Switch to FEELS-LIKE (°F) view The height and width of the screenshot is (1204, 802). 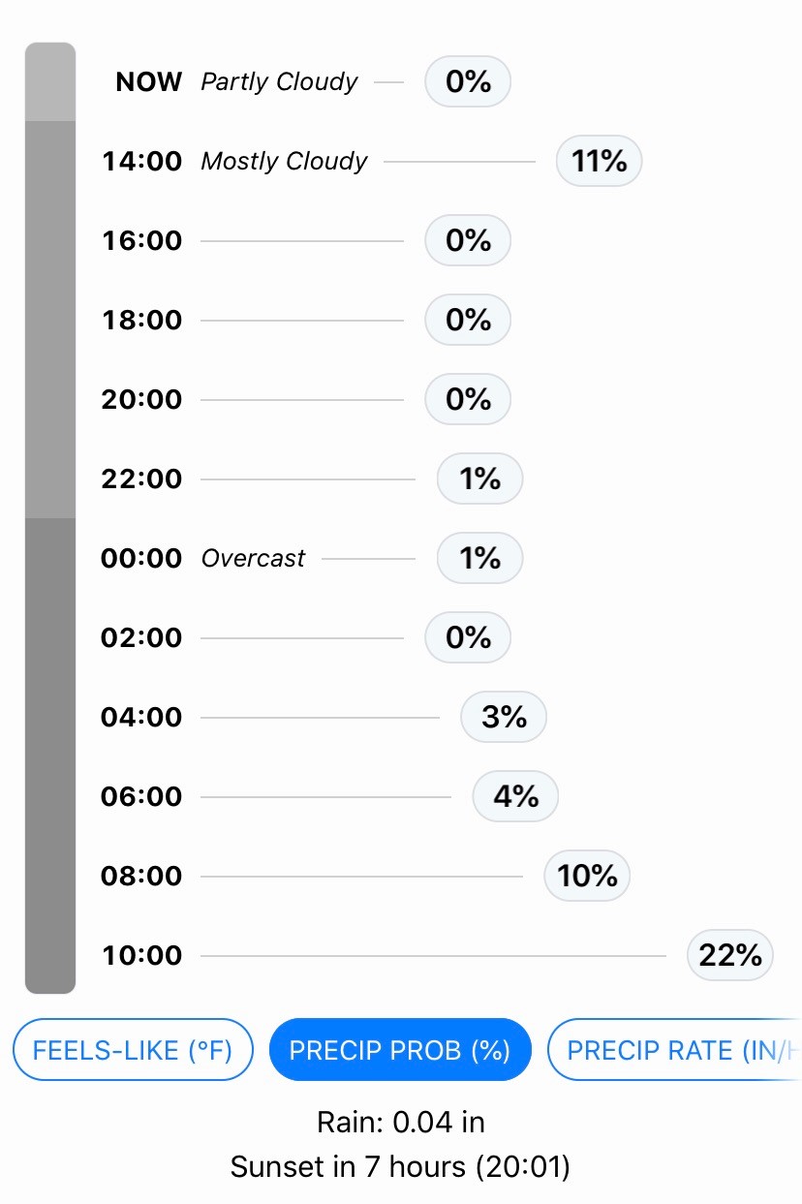click(x=133, y=1050)
